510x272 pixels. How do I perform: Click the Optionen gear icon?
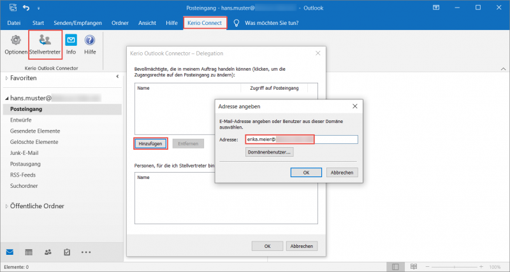point(15,45)
